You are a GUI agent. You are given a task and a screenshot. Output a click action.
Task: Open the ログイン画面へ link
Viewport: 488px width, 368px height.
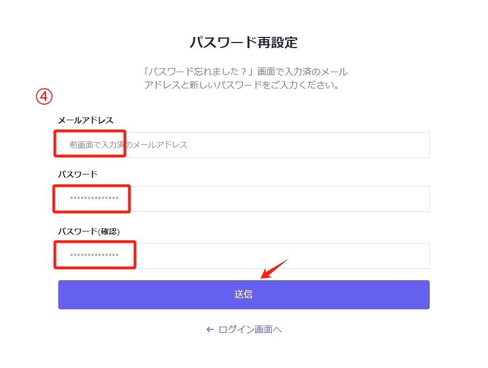[244, 329]
